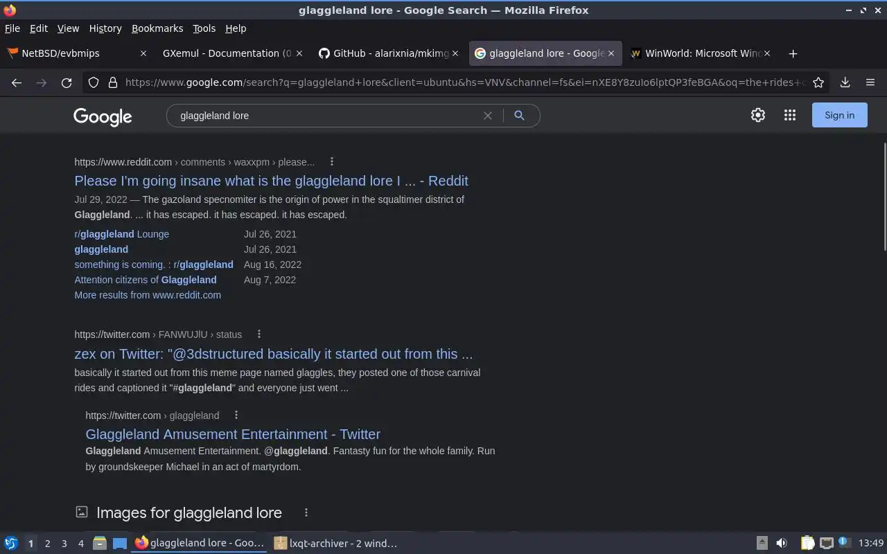This screenshot has height=554, width=887.
Task: Switch to virtual desktop 2
Action: pyautogui.click(x=47, y=544)
